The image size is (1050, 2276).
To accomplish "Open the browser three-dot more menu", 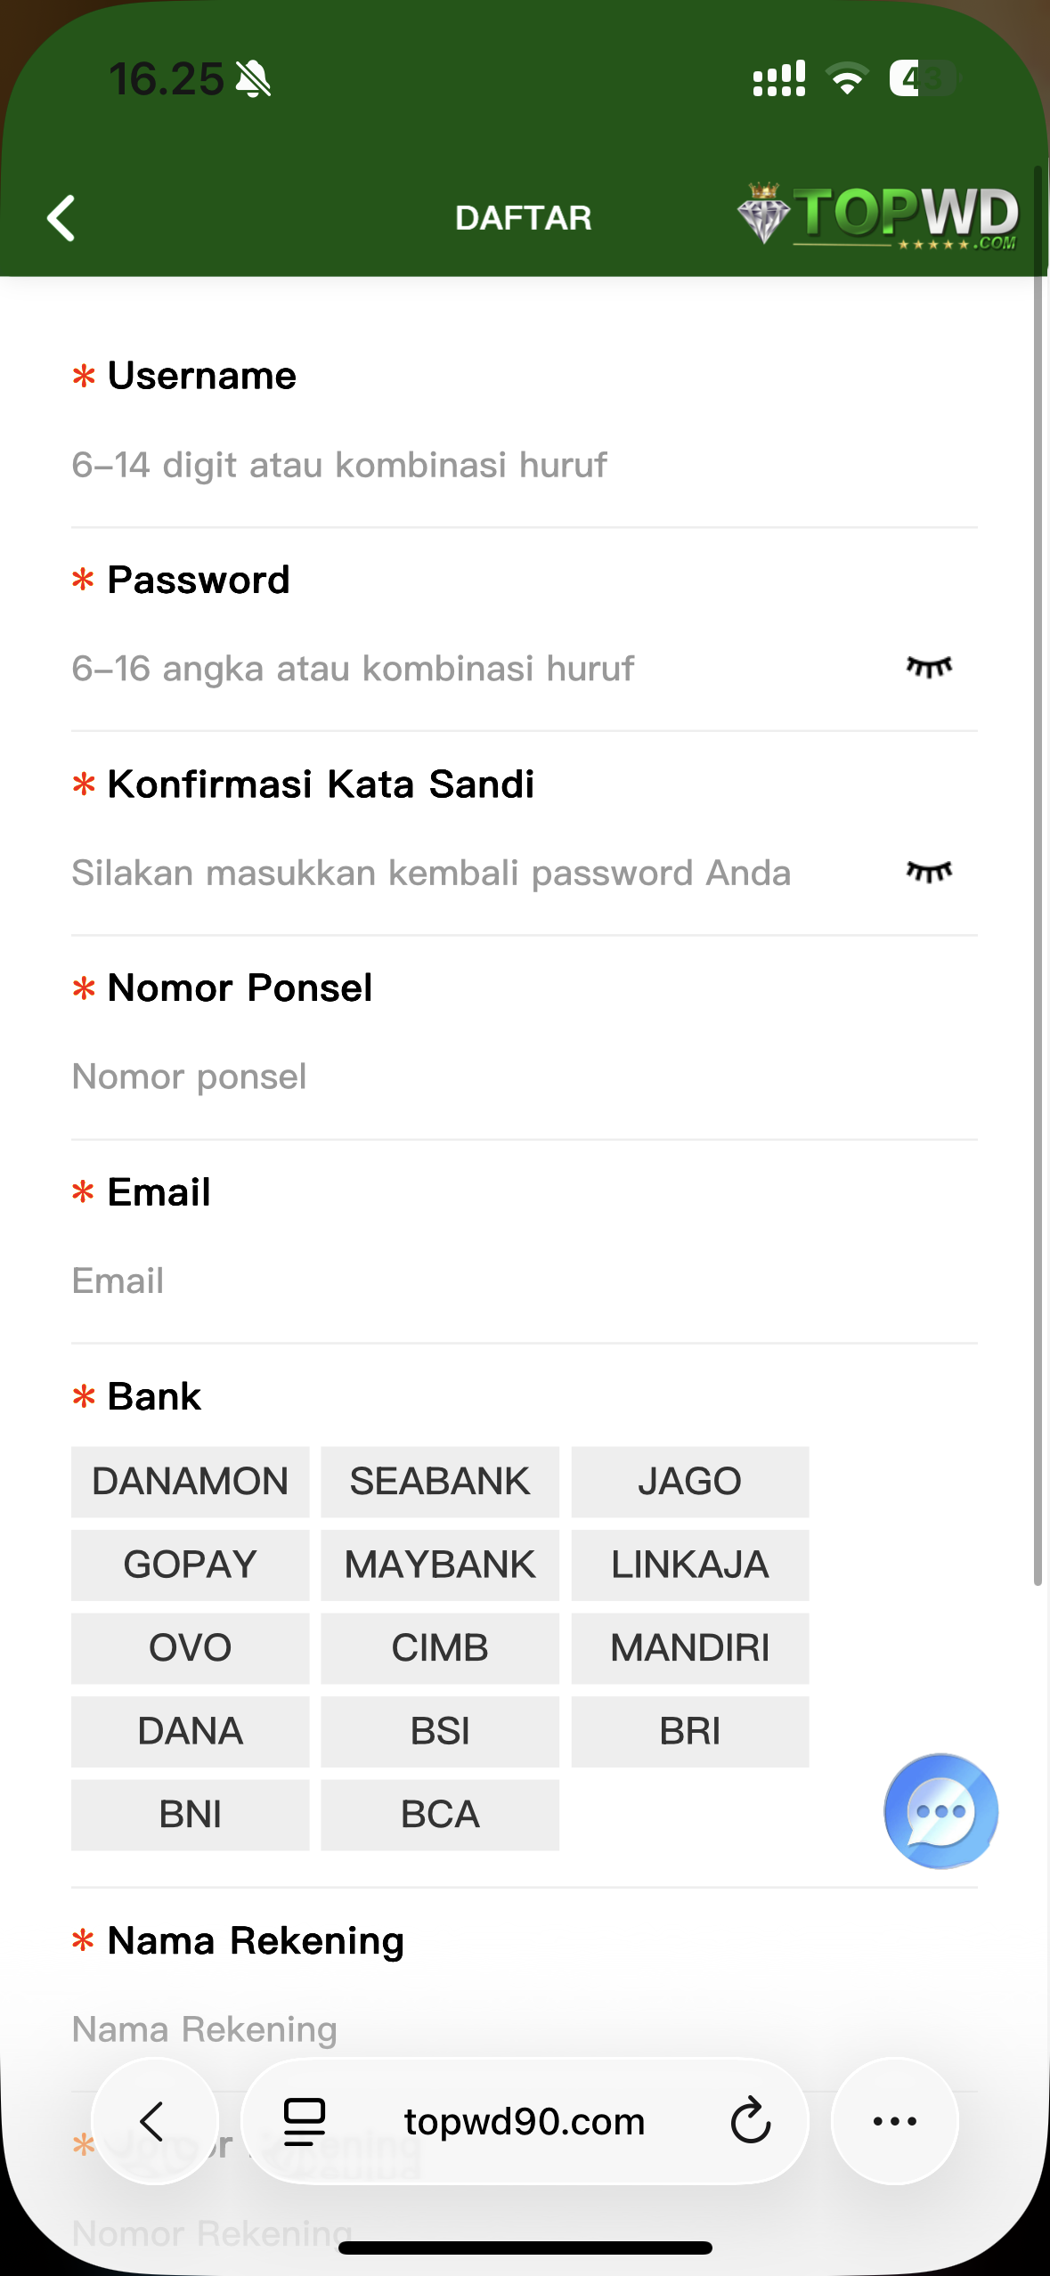I will (x=895, y=2121).
